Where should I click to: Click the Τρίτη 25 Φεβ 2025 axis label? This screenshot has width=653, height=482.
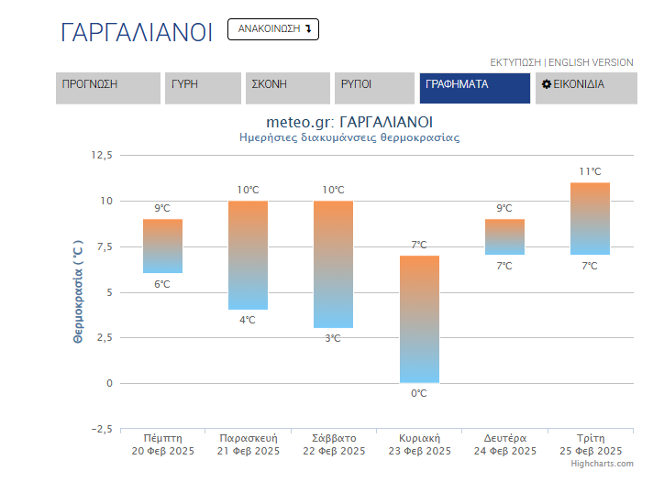(591, 444)
